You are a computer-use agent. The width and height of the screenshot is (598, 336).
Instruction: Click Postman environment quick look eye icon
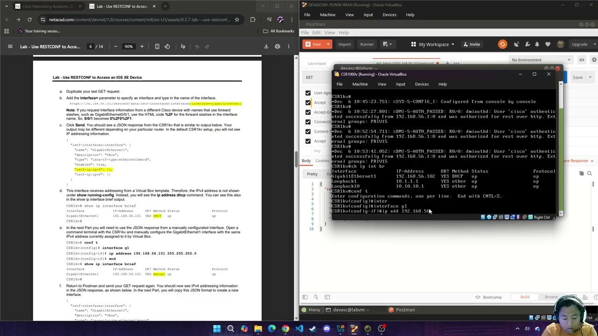pos(582,60)
